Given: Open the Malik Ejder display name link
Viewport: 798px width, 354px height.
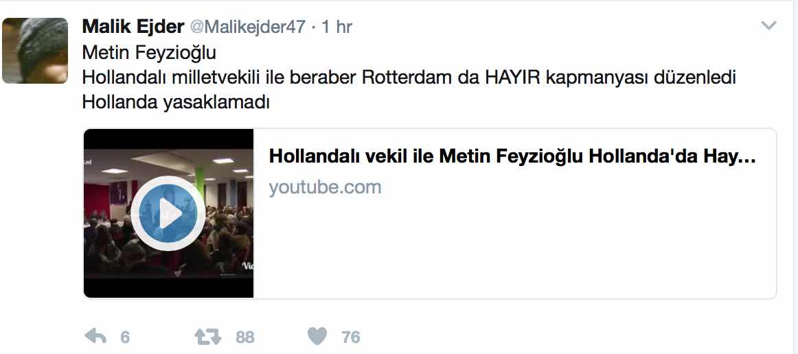Looking at the screenshot, I should pos(133,27).
